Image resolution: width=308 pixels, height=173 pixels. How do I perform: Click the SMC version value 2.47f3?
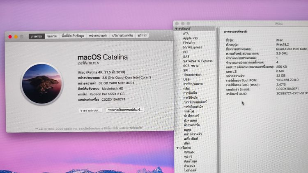[281, 85]
